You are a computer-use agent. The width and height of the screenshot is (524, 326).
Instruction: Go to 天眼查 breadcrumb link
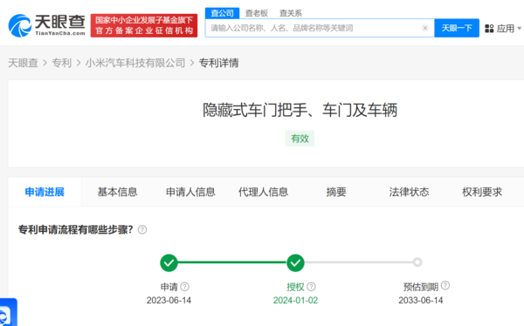point(23,63)
